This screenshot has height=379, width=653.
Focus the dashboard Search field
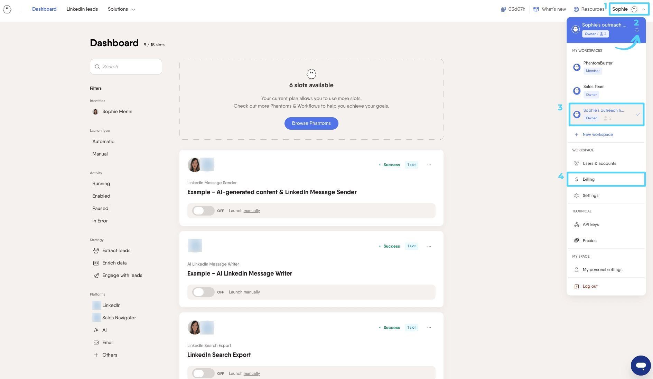point(126,67)
